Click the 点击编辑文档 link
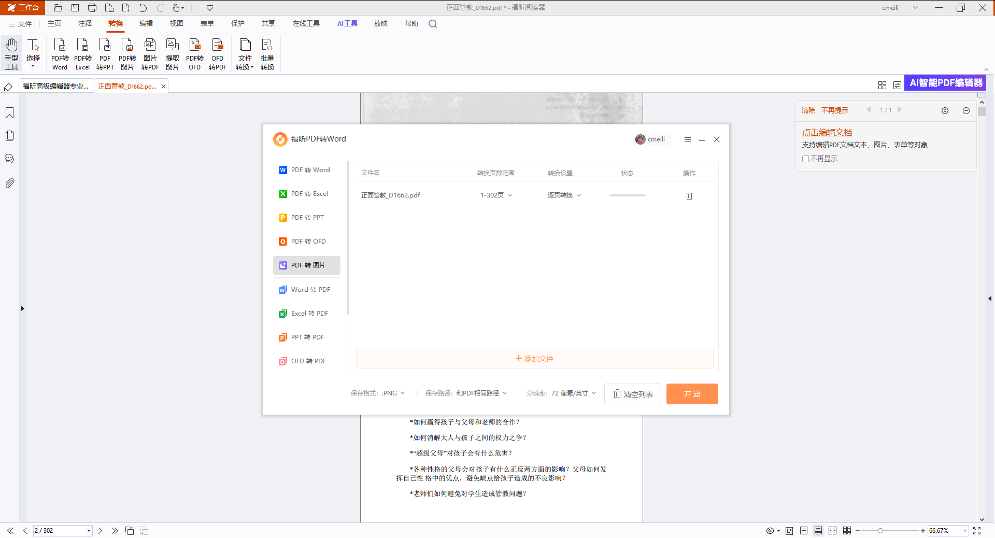The width and height of the screenshot is (995, 538). pos(827,133)
